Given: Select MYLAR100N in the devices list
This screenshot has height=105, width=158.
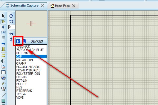Looking at the screenshot, I should click(x=31, y=60).
